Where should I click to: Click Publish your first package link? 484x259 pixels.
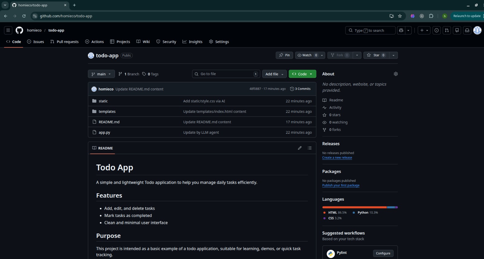point(341,185)
